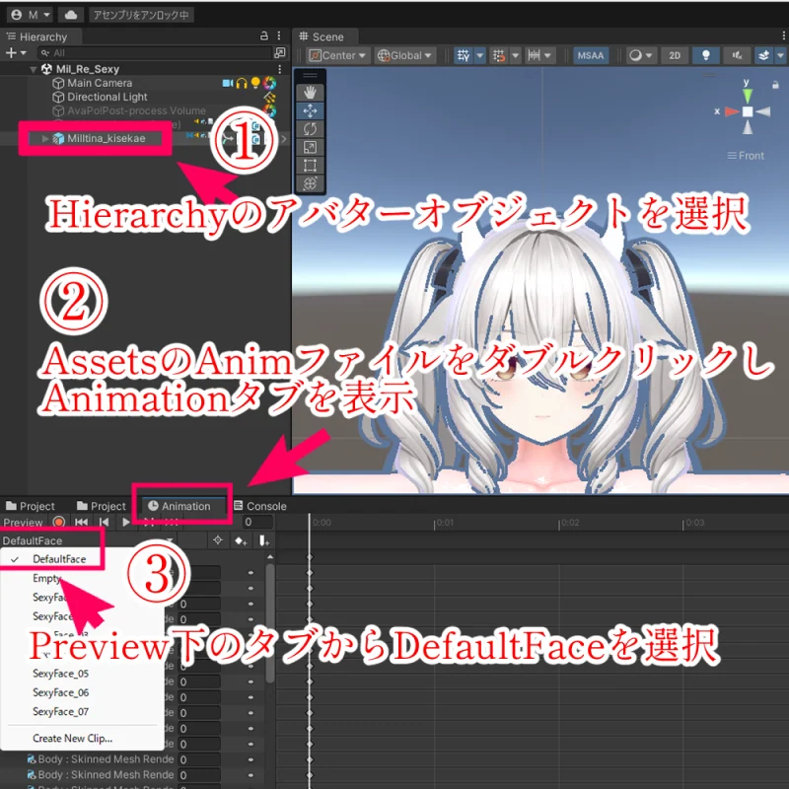789x789 pixels.
Task: Select the combined Transform tool
Action: point(310,183)
